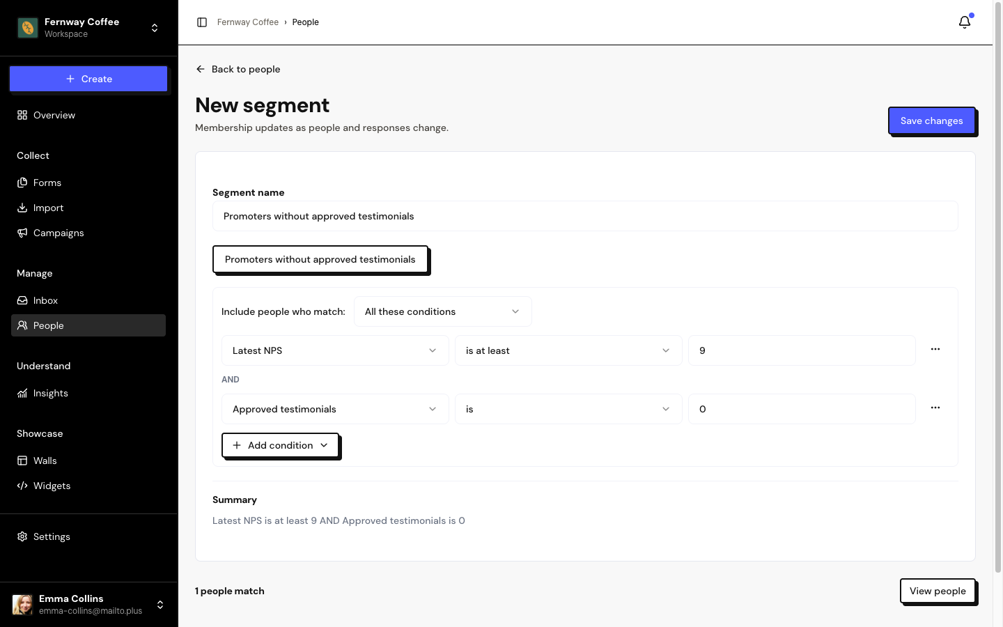
Task: Open Inbox in the sidebar
Action: 88,300
